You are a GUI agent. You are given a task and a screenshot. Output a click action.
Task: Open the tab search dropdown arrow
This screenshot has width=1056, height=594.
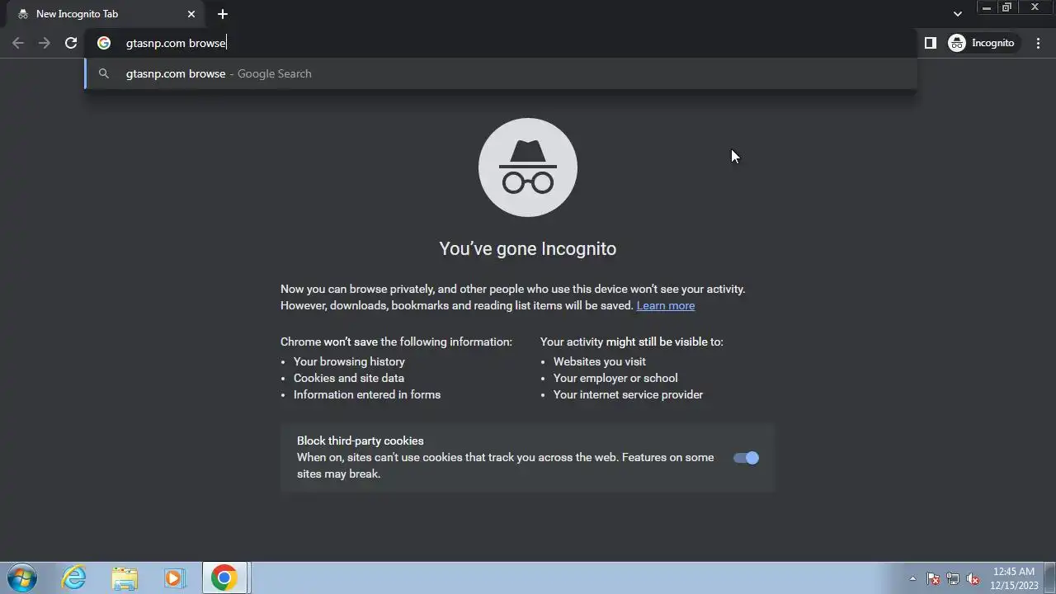coord(957,14)
